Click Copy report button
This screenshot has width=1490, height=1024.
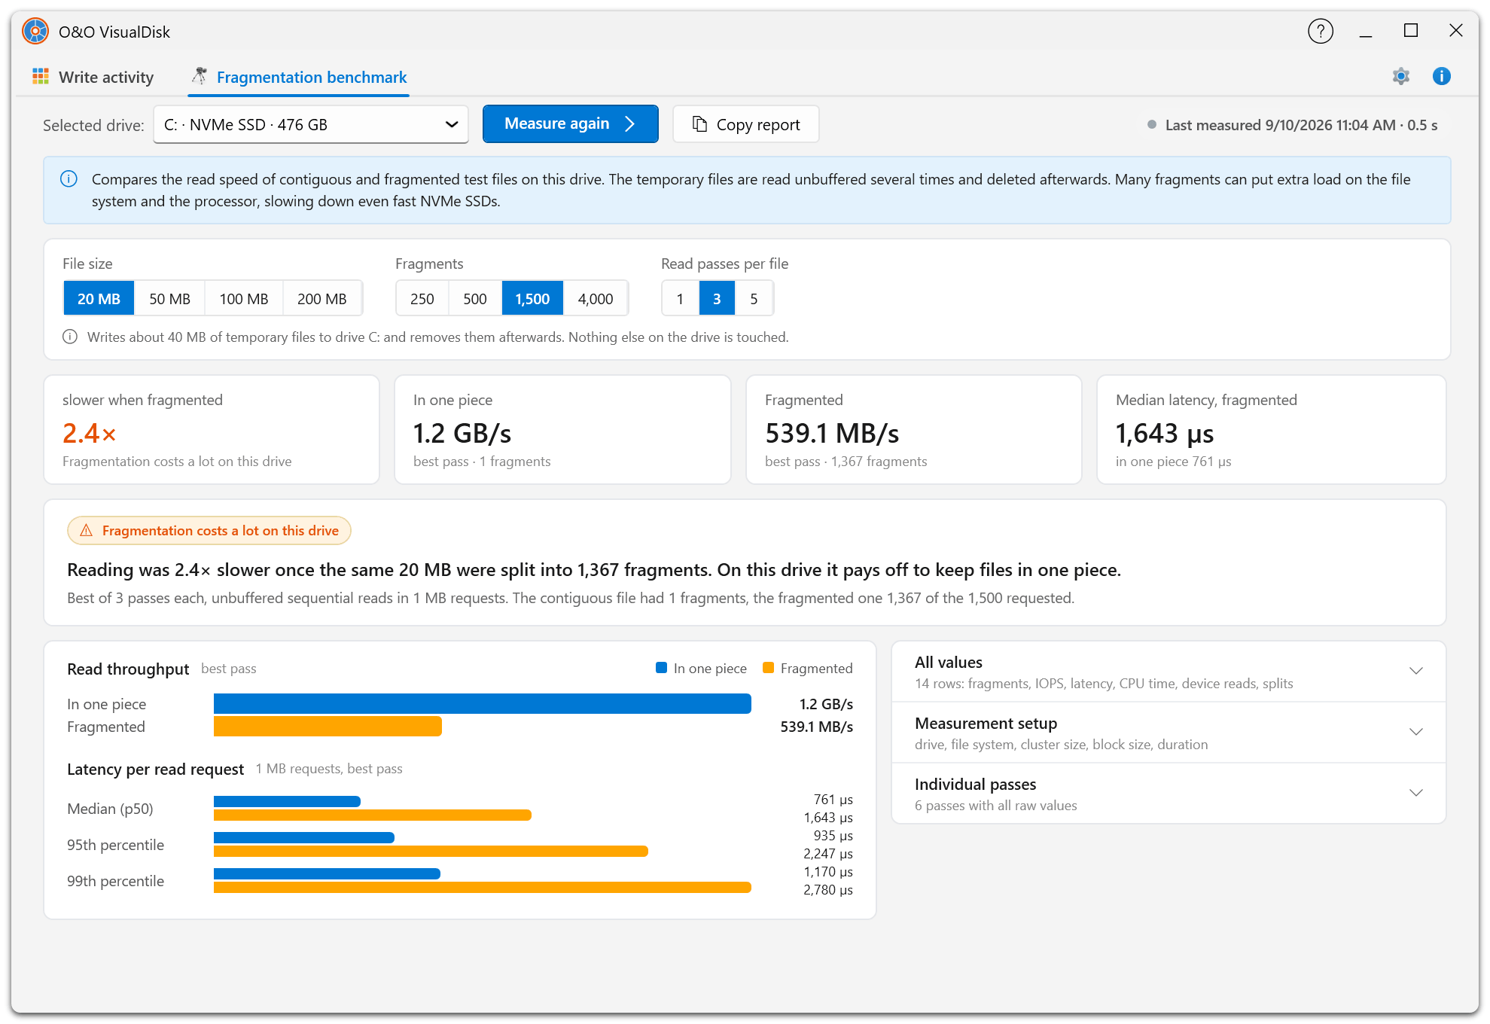[x=745, y=124]
